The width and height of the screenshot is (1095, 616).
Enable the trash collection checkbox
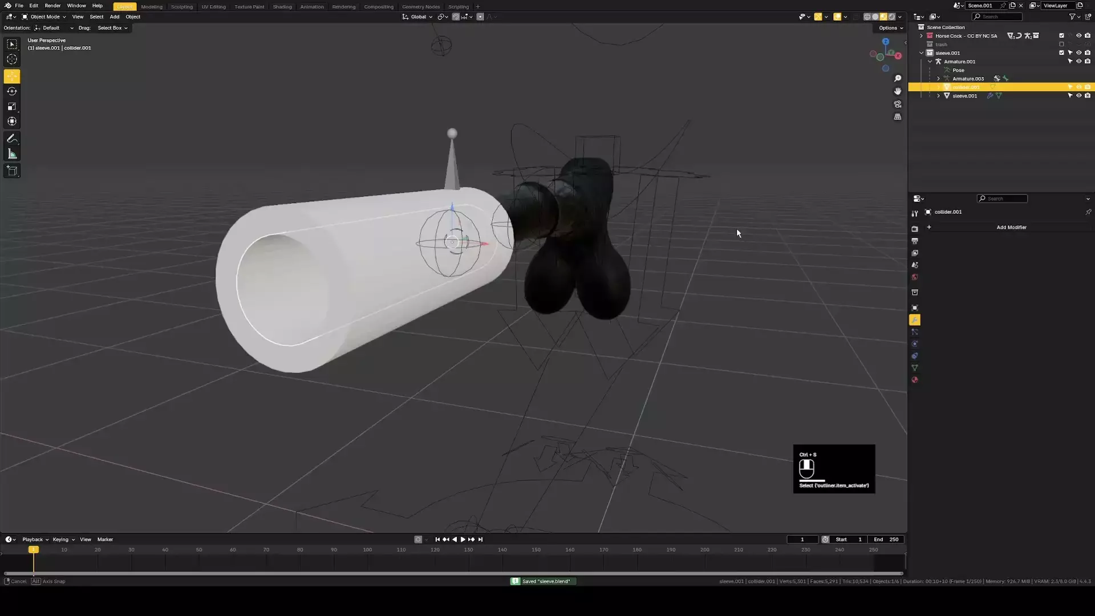click(1061, 44)
